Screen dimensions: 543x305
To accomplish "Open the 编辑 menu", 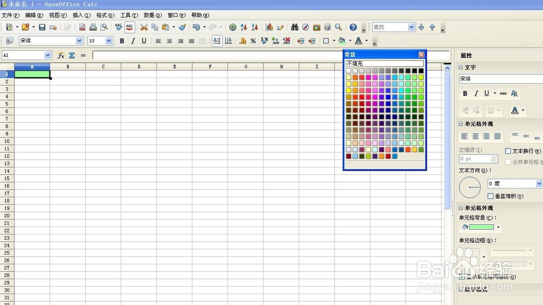I will (34, 15).
